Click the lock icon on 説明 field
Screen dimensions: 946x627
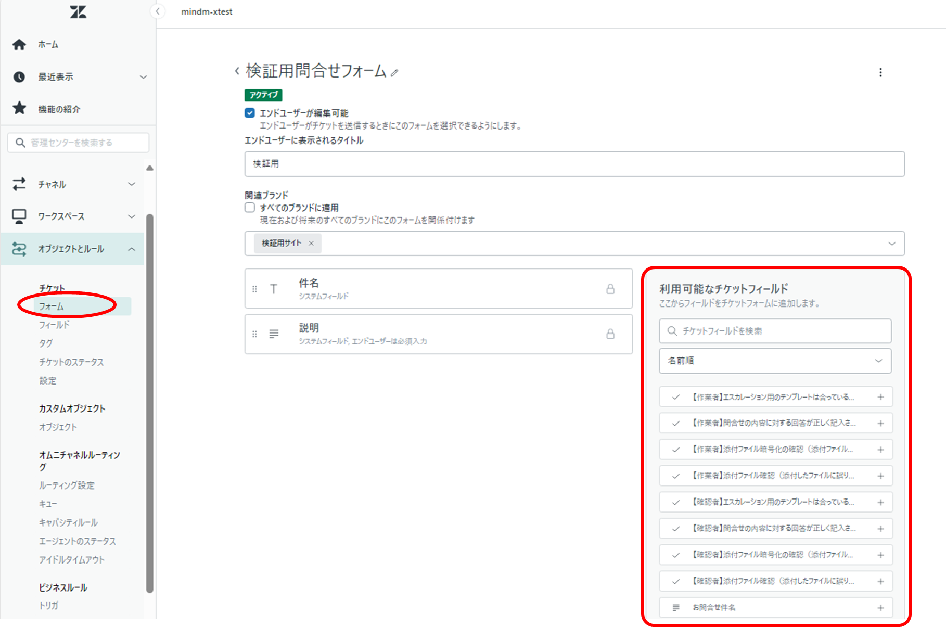point(610,334)
